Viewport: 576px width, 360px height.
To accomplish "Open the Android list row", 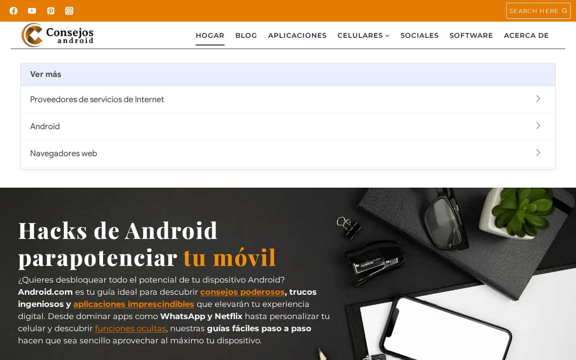I will pyautogui.click(x=288, y=126).
